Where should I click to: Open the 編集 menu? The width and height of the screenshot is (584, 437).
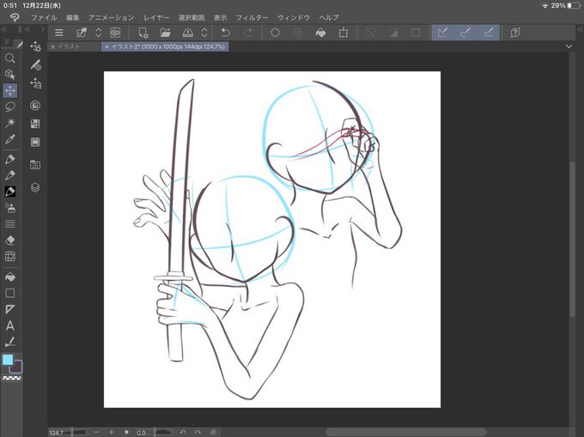pos(73,17)
